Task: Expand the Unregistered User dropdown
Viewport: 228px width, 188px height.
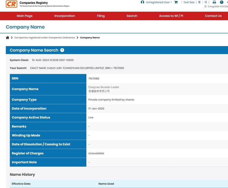Action: click(x=159, y=2)
